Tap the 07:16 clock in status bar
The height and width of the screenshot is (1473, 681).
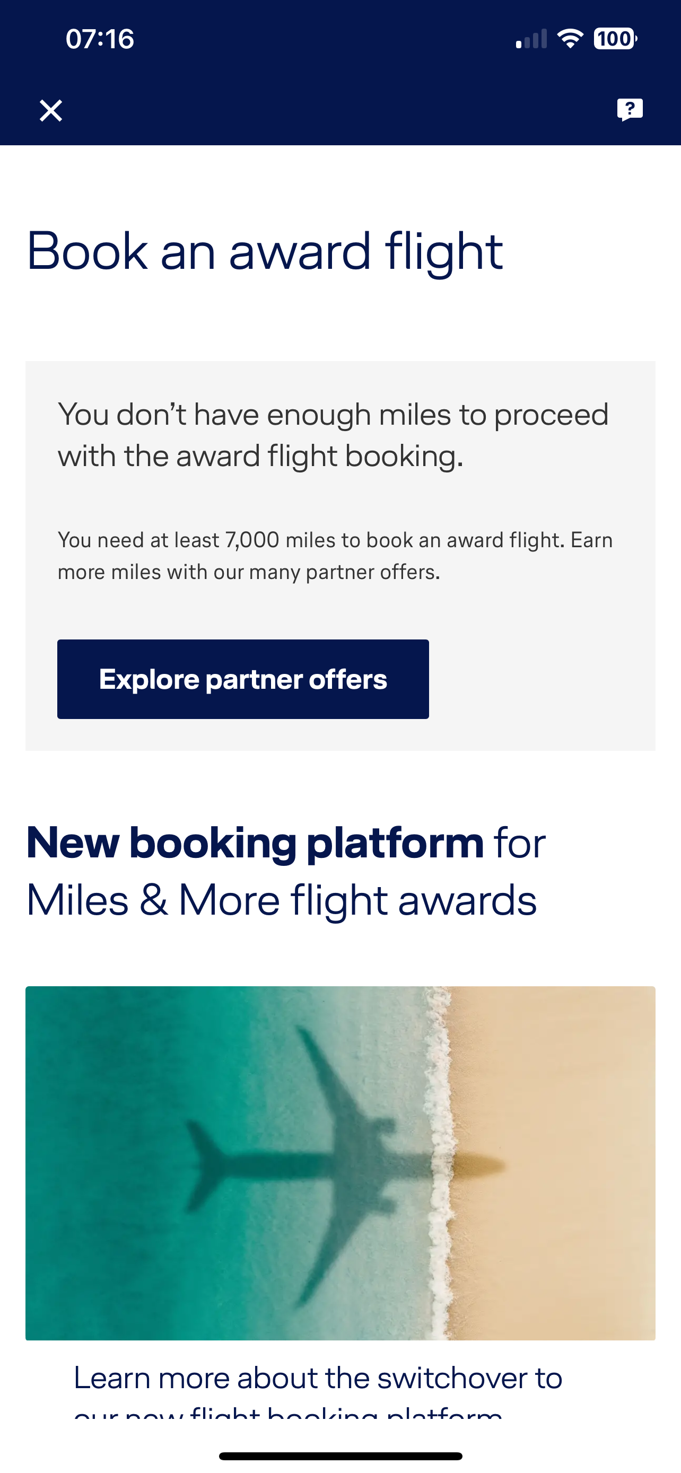click(x=100, y=39)
